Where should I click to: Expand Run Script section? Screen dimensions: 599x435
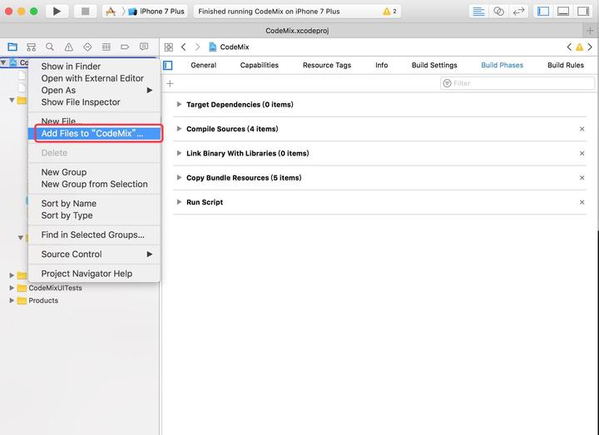point(179,202)
